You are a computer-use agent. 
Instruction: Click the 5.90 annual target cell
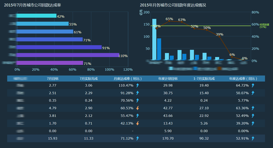[x=168, y=131]
